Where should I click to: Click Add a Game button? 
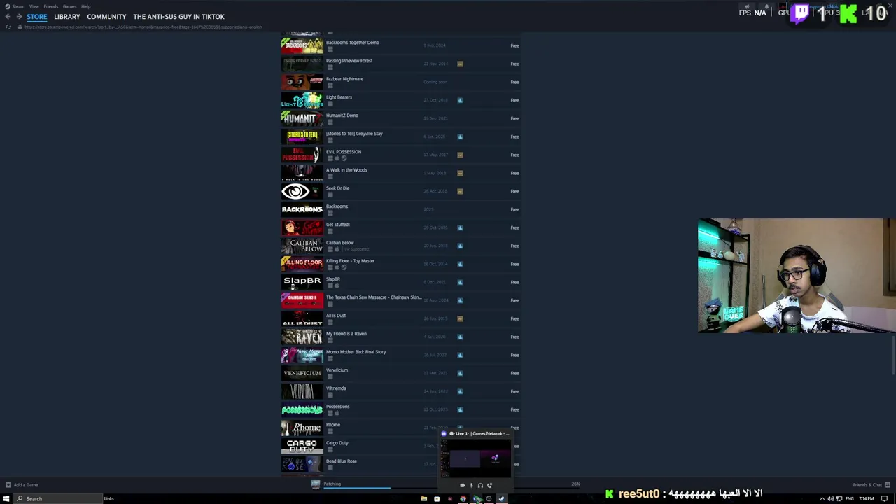click(22, 484)
